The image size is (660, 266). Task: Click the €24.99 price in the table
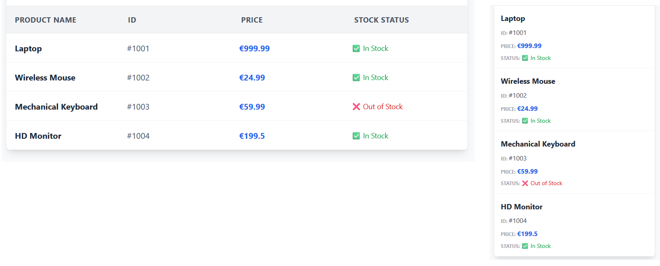(x=252, y=78)
